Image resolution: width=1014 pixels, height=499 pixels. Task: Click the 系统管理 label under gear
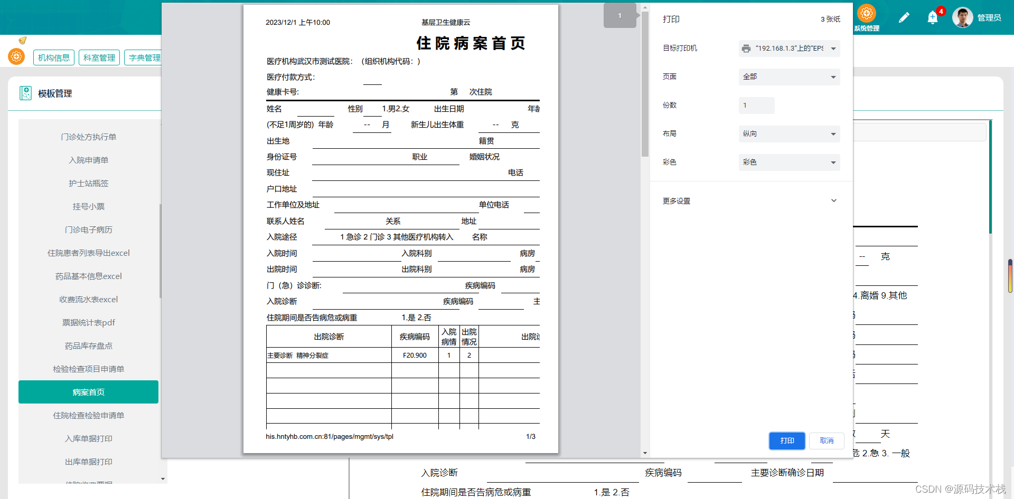[x=867, y=28]
